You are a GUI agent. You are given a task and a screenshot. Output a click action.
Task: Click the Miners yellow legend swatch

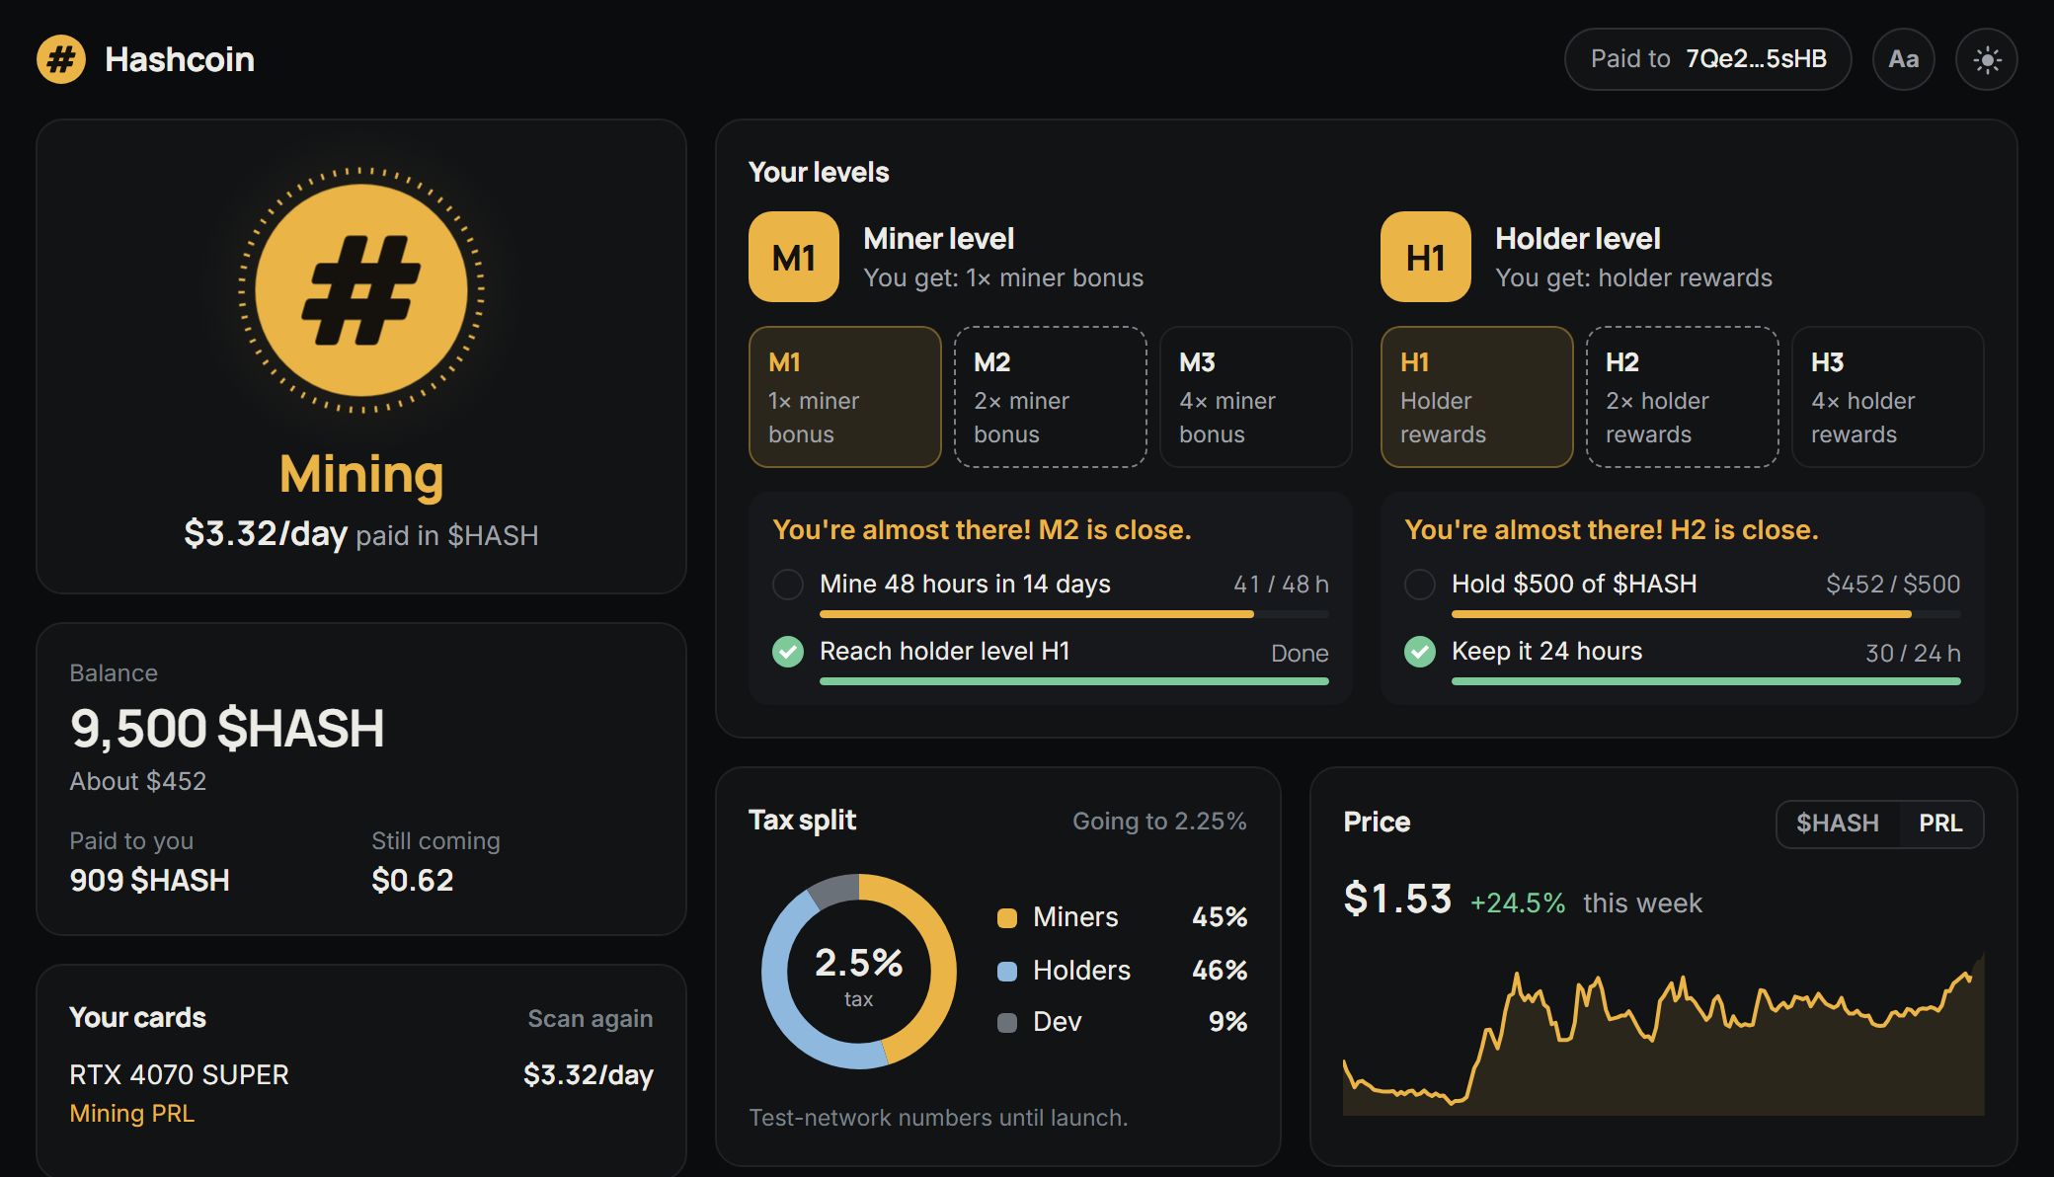(1007, 917)
